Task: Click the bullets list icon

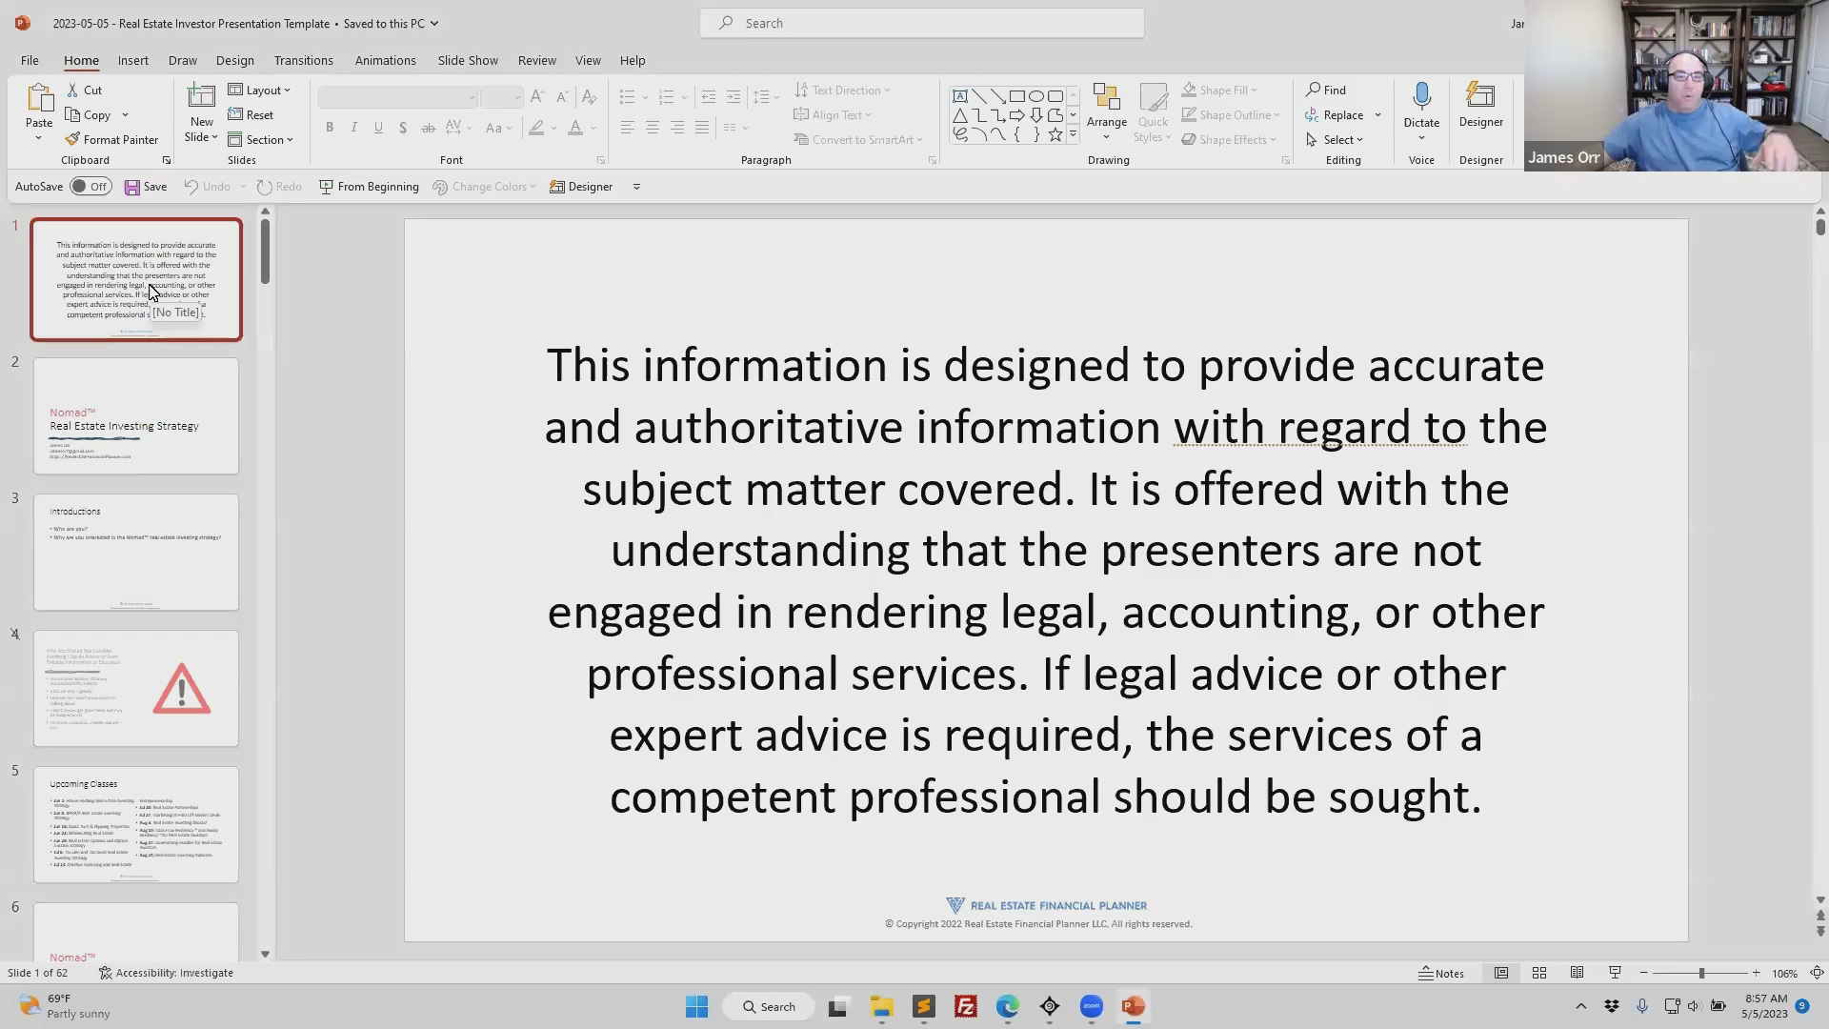Action: (x=627, y=96)
